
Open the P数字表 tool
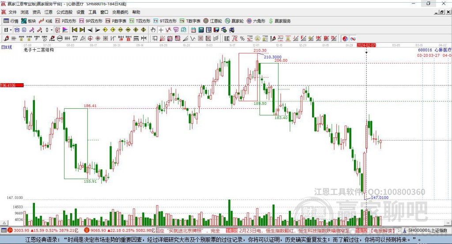point(116,21)
